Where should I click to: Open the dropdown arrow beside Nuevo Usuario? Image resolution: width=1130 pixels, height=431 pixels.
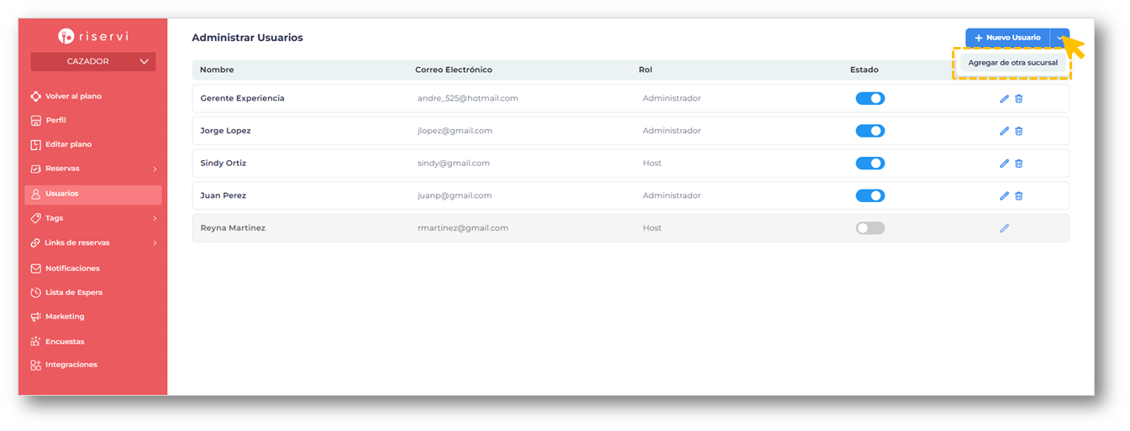pos(1059,38)
